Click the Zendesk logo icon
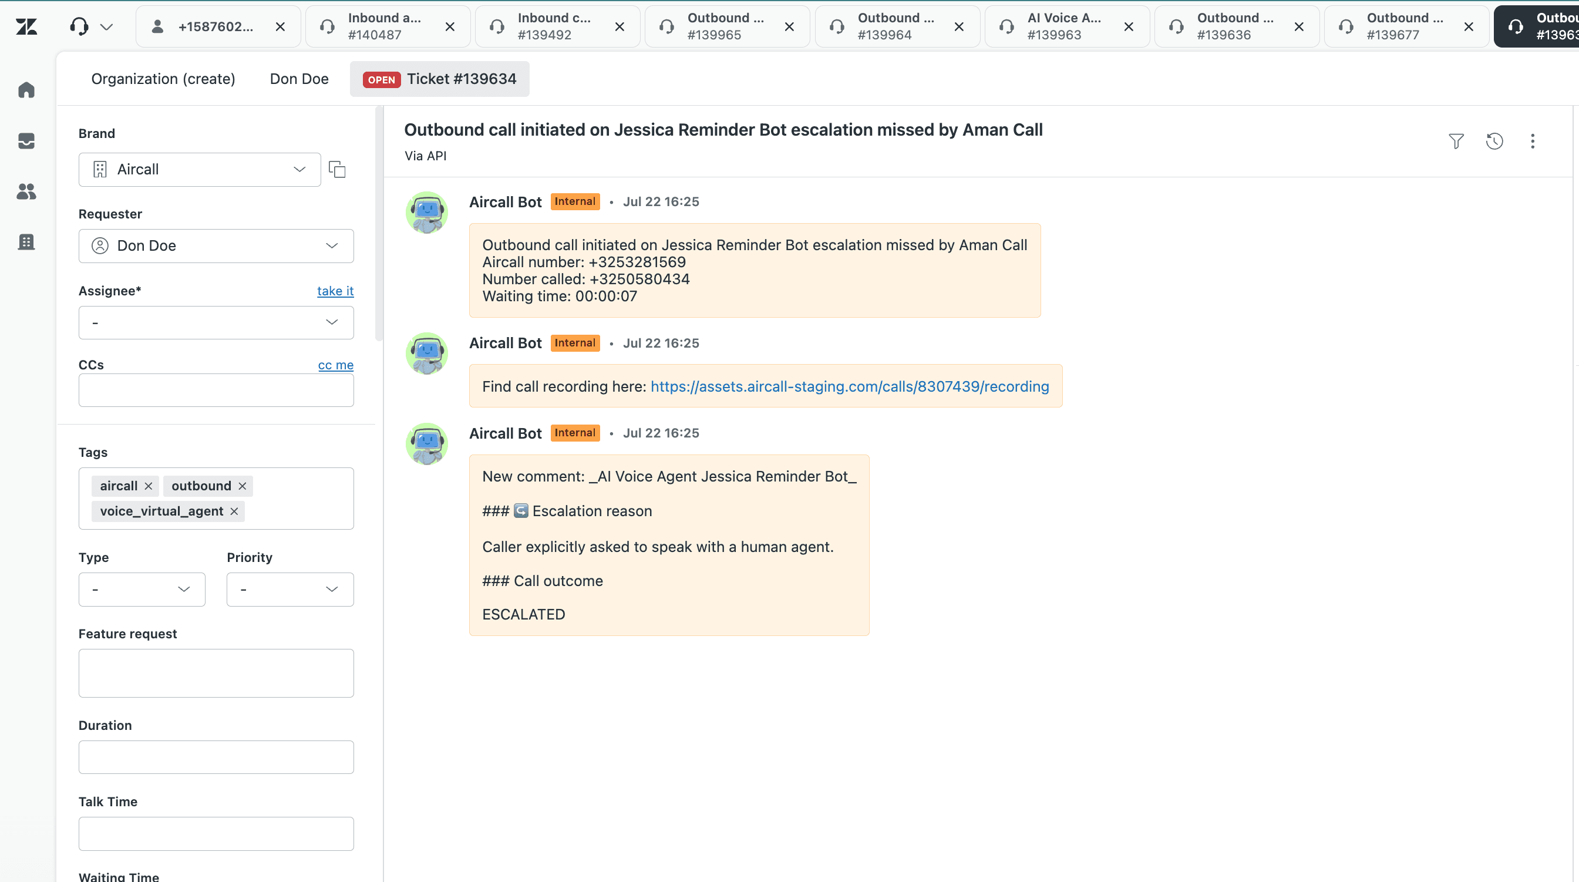The image size is (1579, 882). coord(26,26)
